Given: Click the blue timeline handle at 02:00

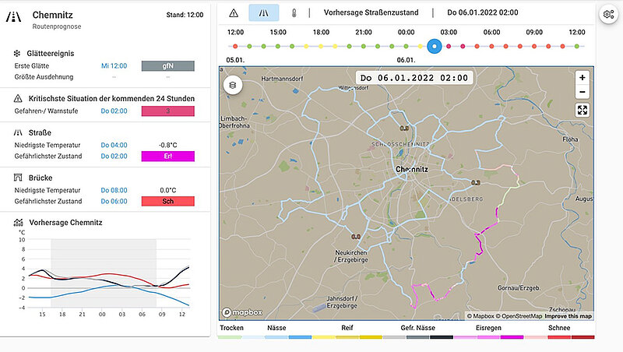Looking at the screenshot, I should point(435,46).
